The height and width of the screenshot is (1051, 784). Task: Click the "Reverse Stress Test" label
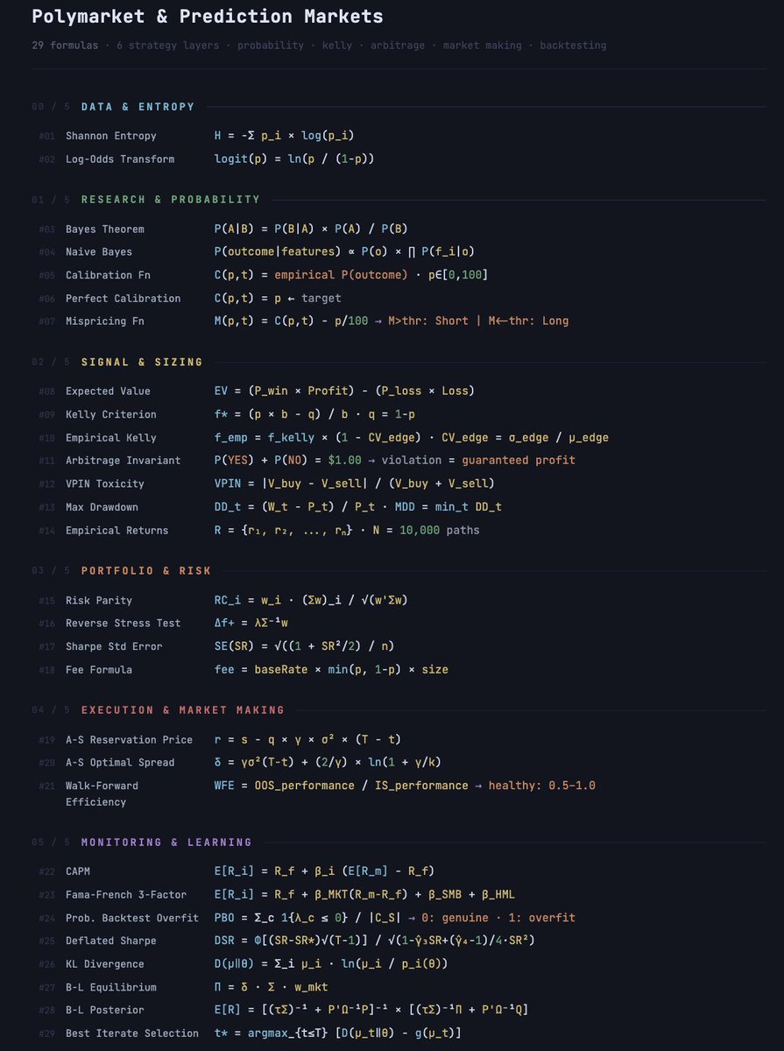point(123,623)
